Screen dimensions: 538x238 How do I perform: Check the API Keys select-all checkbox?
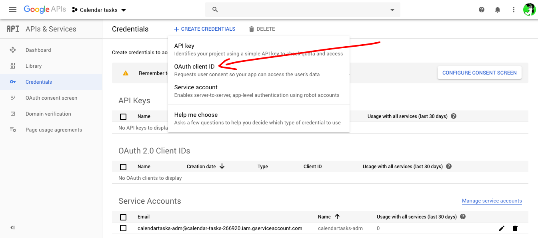[x=123, y=116]
